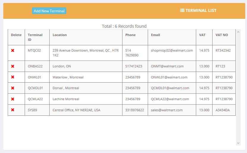Click the TERMINAL LIST heading

click(201, 10)
